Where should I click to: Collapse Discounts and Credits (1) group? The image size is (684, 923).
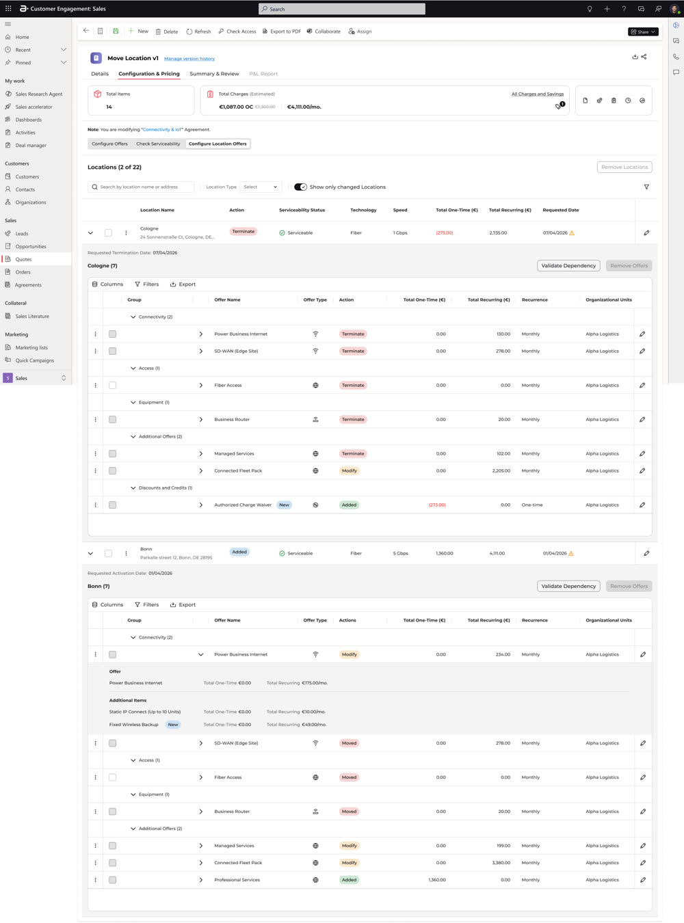point(133,488)
